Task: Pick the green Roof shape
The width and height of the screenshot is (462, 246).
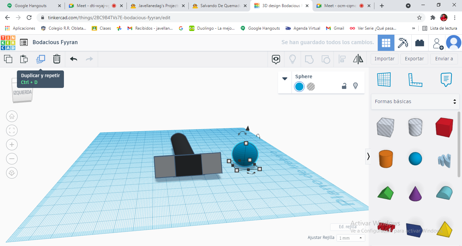Action: coord(385,192)
